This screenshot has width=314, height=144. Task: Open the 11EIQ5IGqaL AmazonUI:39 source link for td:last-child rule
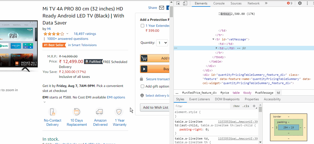pos(238,122)
